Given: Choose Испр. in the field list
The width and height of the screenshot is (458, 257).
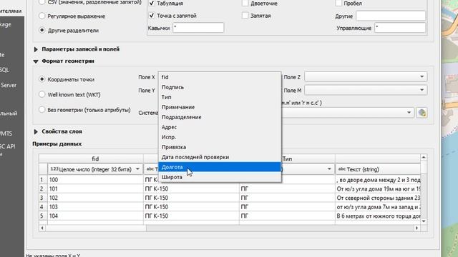Looking at the screenshot, I should coord(220,137).
